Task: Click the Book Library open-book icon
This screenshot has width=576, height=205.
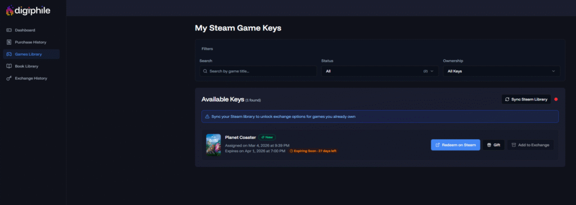Action: point(9,66)
